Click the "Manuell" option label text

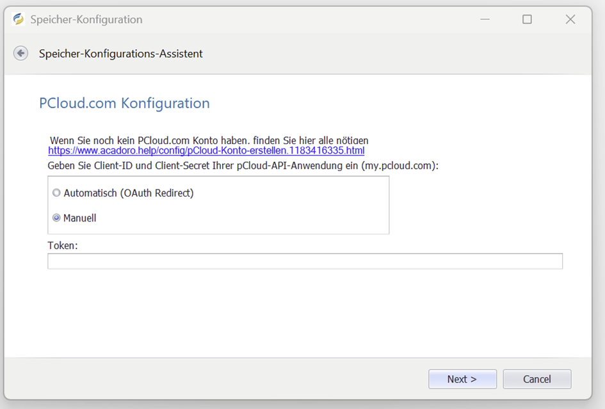(x=80, y=218)
